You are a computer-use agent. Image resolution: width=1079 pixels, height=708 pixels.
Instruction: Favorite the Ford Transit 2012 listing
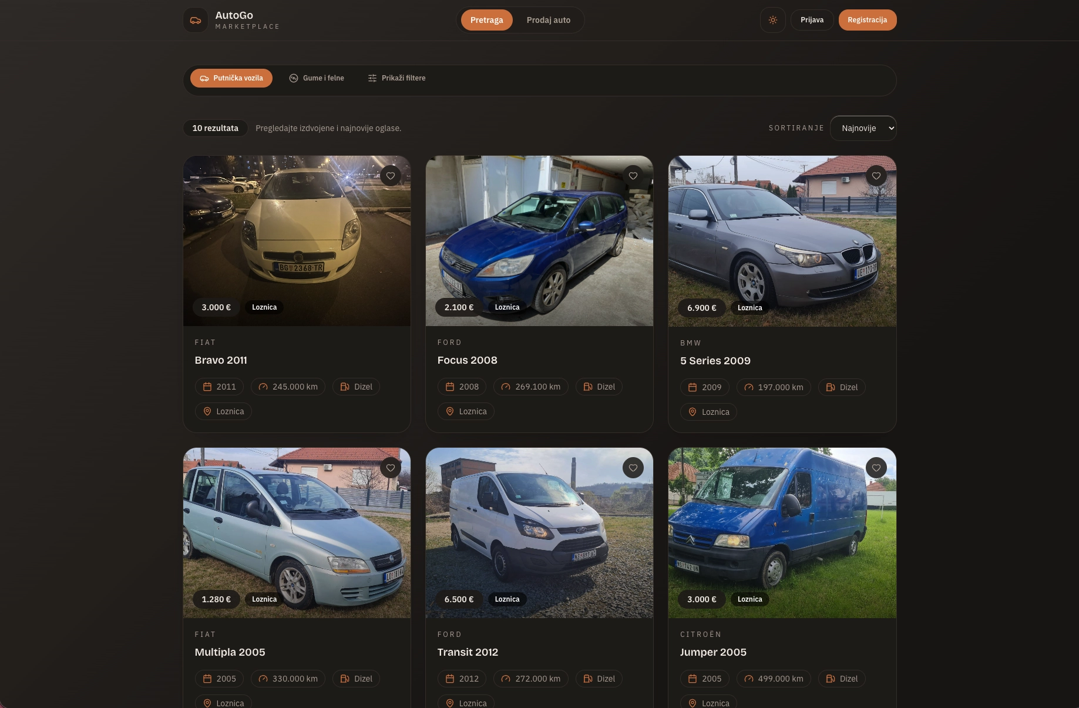point(633,468)
